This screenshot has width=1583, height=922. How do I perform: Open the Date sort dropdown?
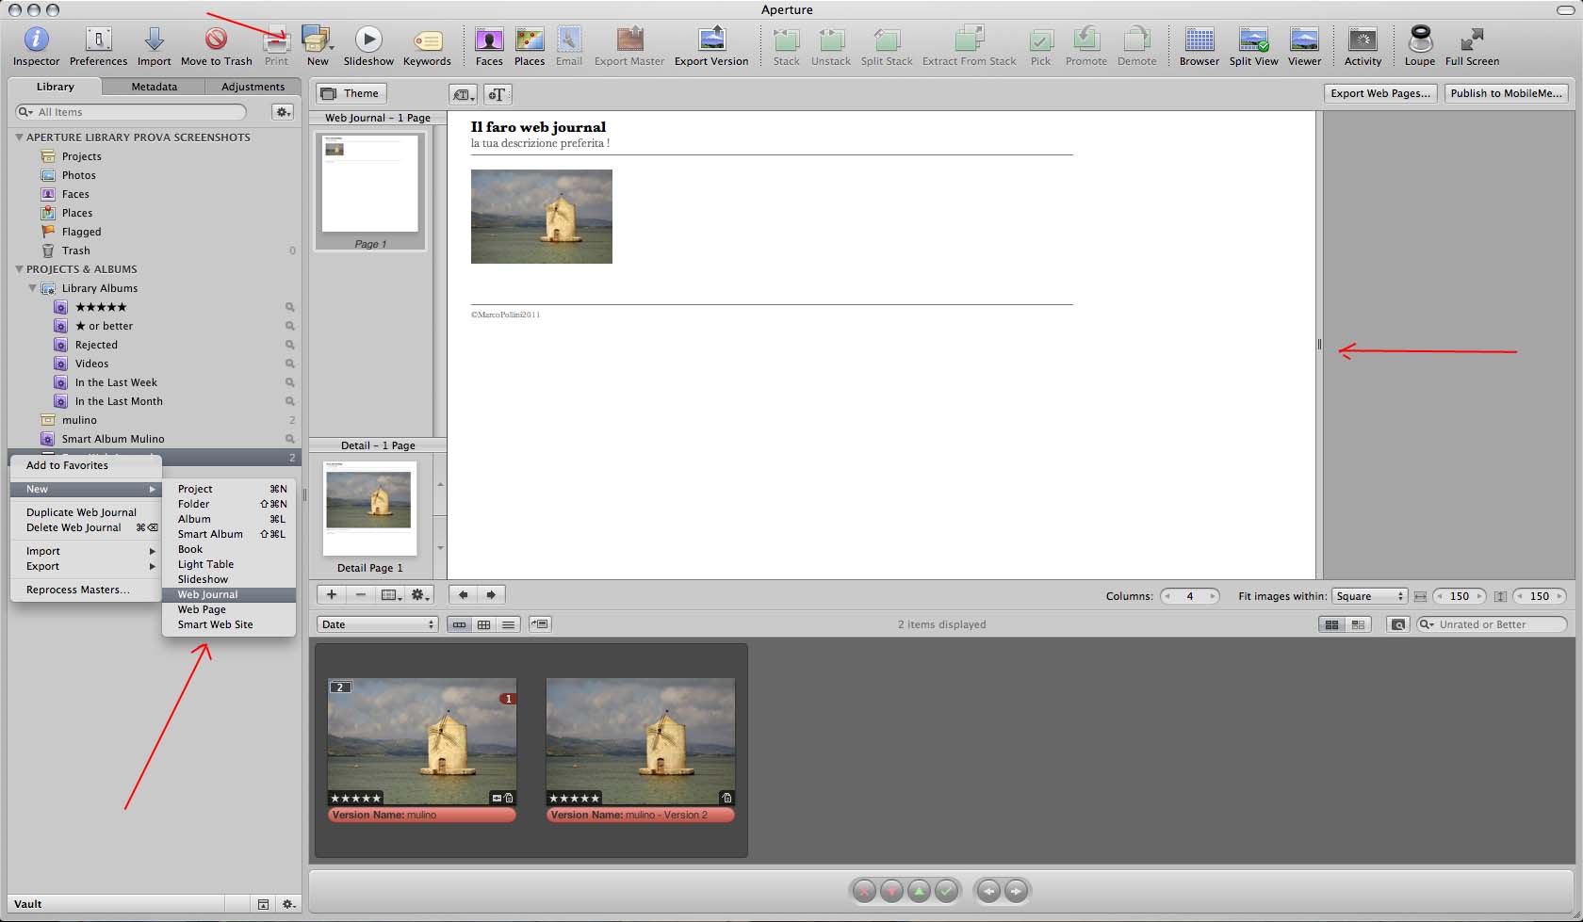[x=378, y=624]
